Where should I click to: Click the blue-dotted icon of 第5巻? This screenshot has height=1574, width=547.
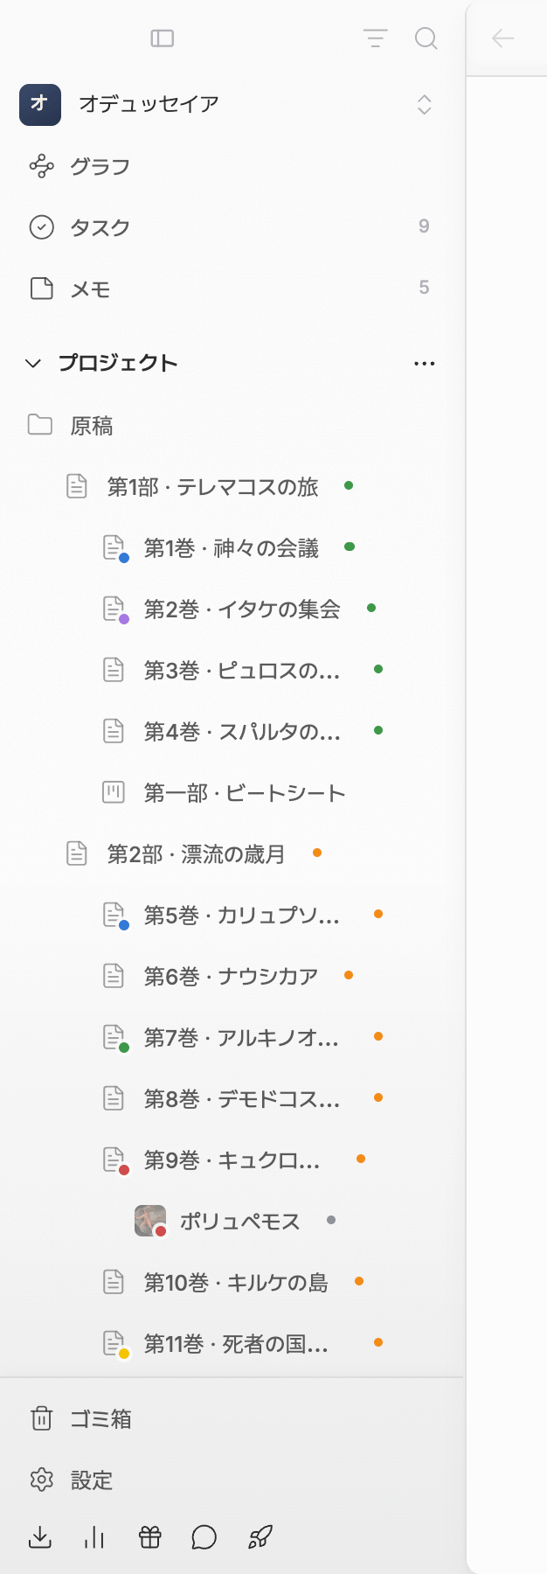click(x=114, y=916)
